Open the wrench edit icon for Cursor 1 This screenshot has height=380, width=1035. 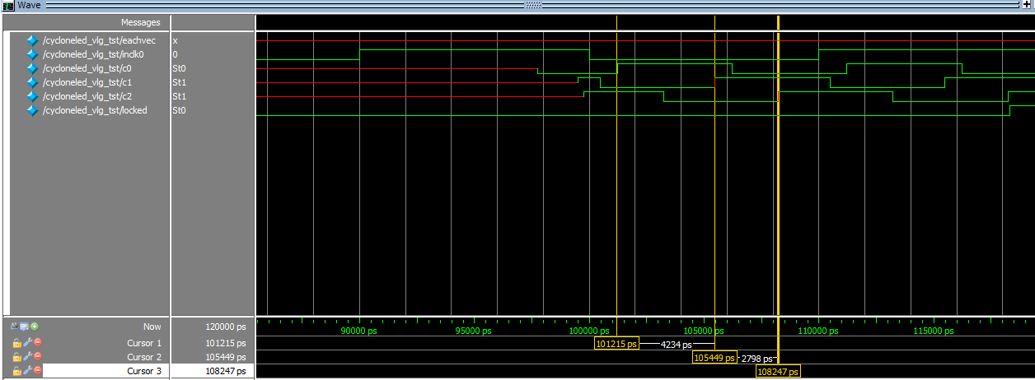[x=27, y=343]
